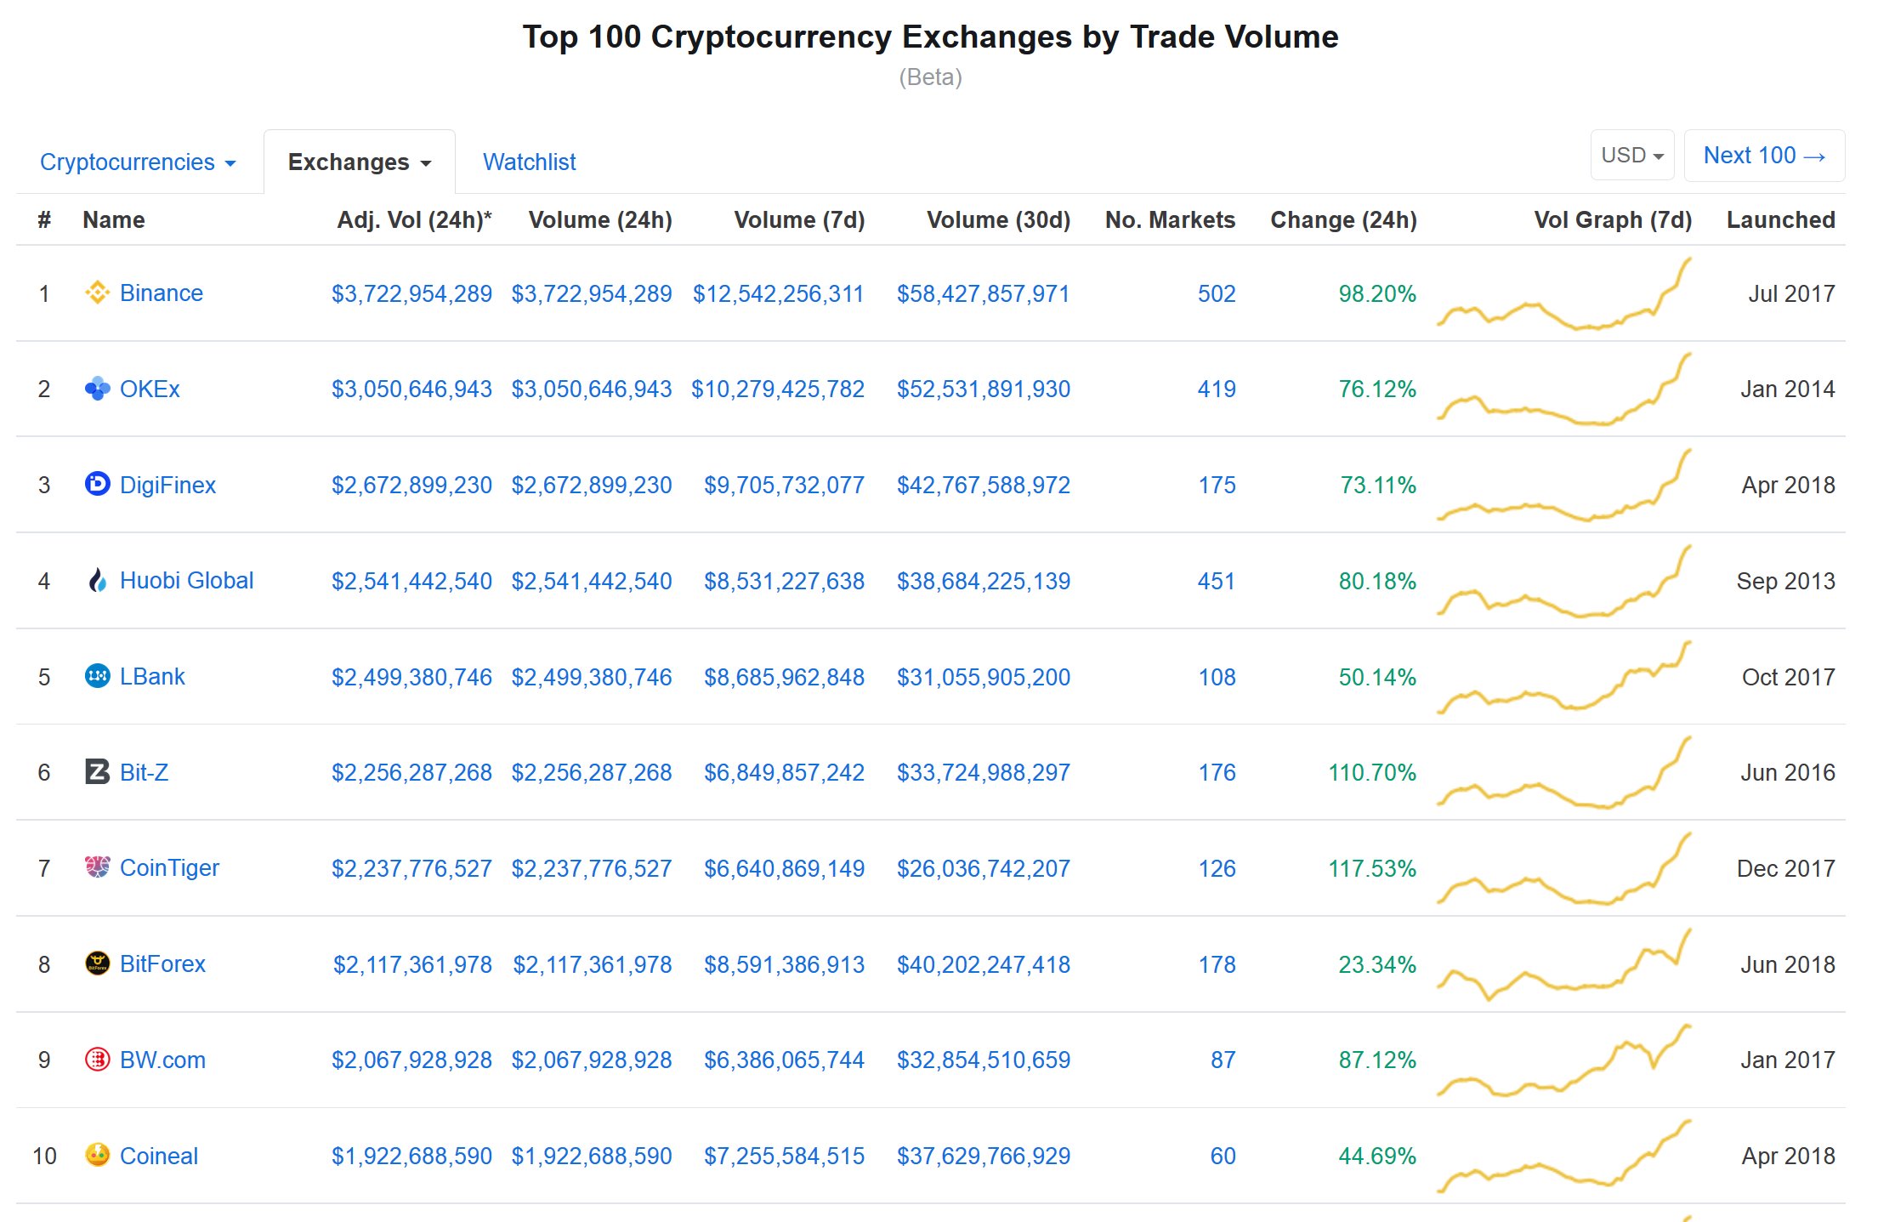
Task: Open the BitForex exchange link
Action: (x=162, y=963)
